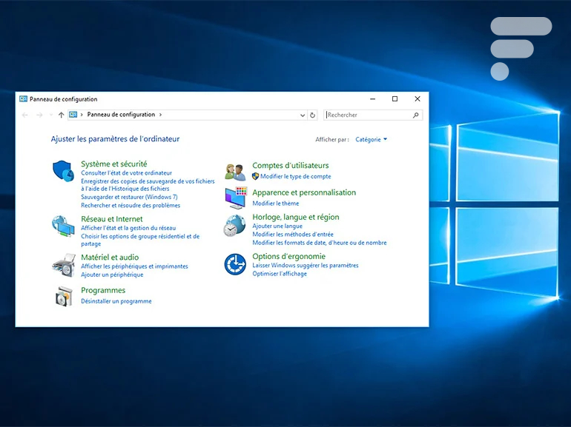This screenshot has width=571, height=427.
Task: Open the Catégorie view dropdown
Action: tap(371, 139)
